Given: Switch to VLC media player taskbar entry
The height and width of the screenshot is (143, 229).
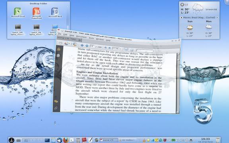Looking at the screenshot, I should click(128, 140).
